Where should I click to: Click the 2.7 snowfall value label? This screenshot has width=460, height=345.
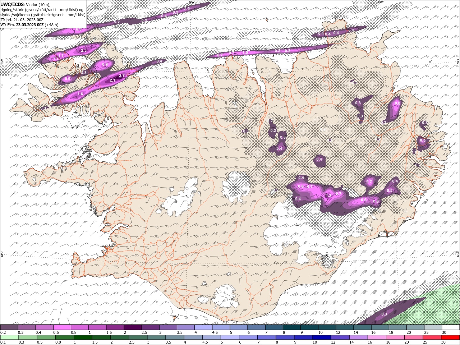click(x=121, y=76)
